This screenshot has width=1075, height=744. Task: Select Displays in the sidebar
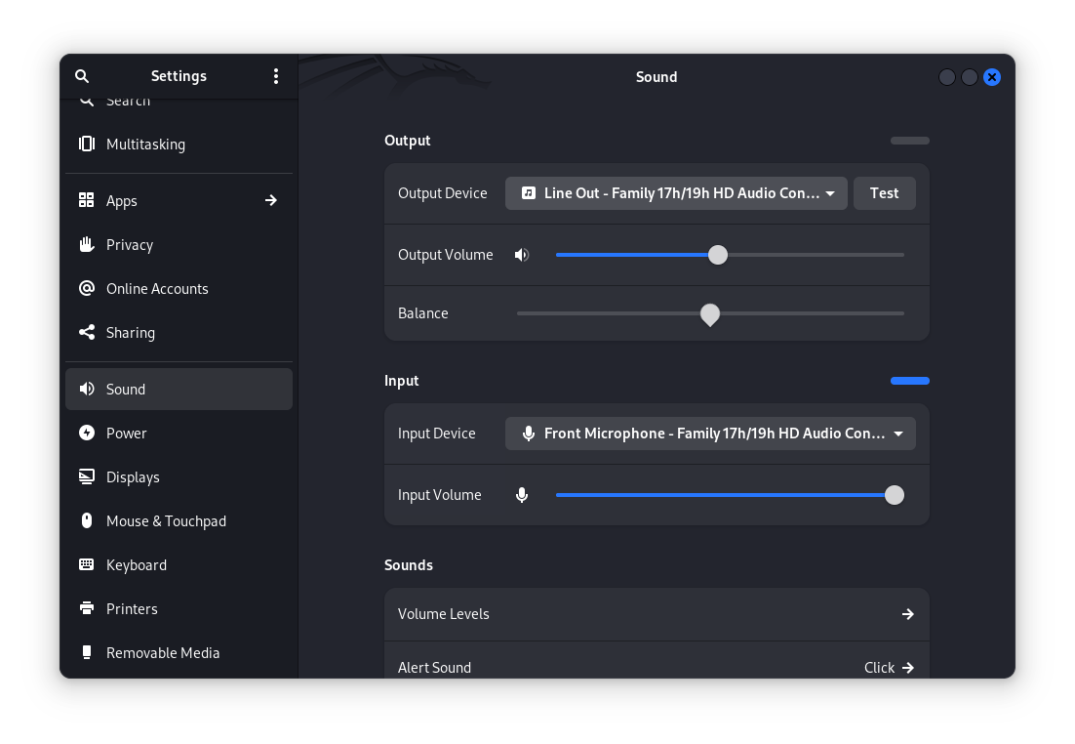133,476
